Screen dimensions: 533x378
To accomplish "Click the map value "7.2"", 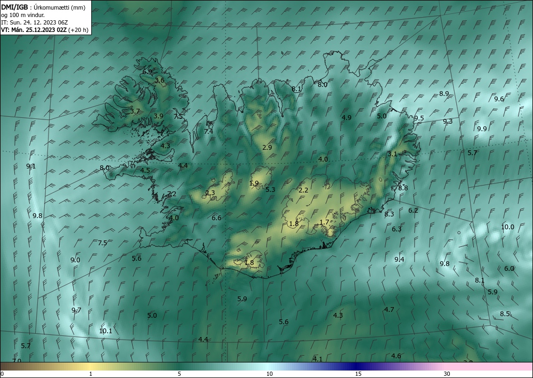I will (x=172, y=194).
